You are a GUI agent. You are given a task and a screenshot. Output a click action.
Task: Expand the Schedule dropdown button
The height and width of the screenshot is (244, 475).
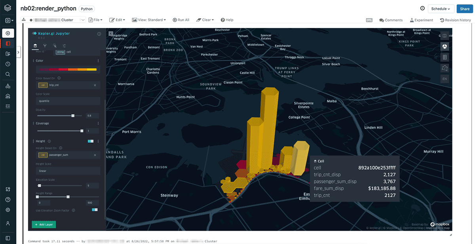(441, 9)
